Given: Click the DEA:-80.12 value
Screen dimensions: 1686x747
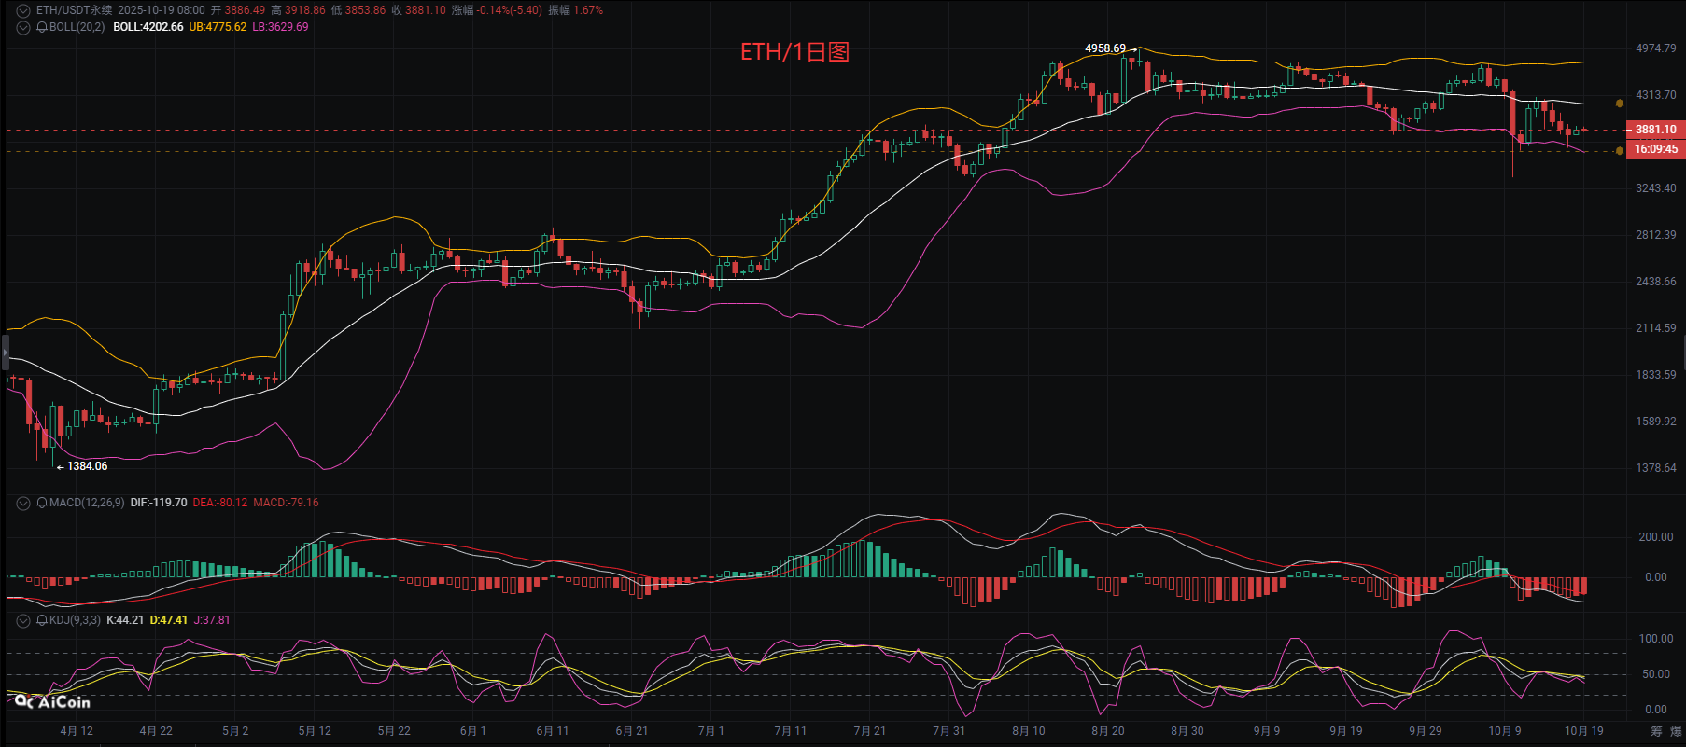Looking at the screenshot, I should [x=220, y=503].
